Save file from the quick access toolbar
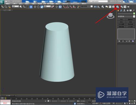Screen dimensions: 136x105 pyautogui.click(x=11, y=1)
